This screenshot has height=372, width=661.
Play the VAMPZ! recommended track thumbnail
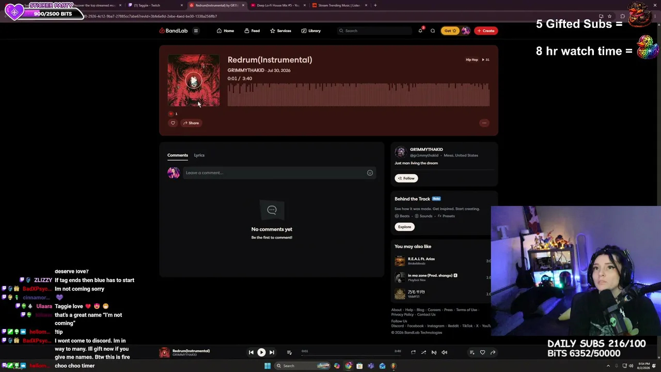(400, 294)
